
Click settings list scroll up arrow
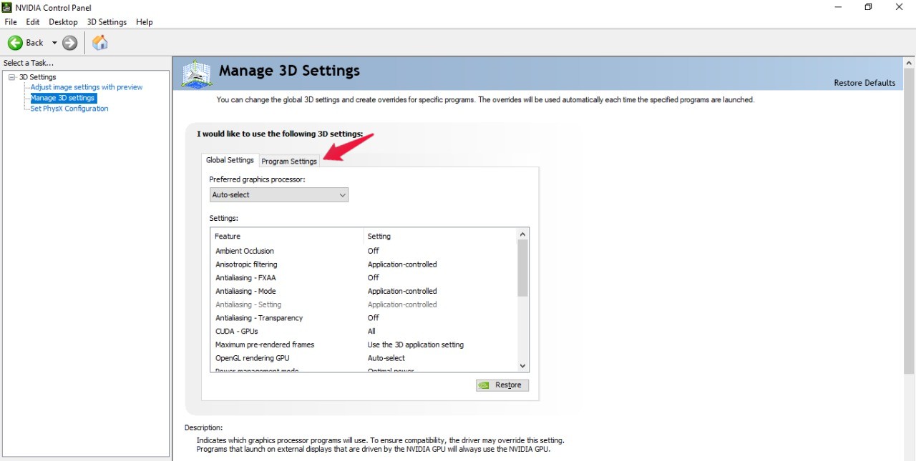click(522, 234)
